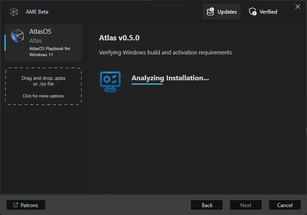Open the Updates button
The image size is (307, 215).
[221, 12]
